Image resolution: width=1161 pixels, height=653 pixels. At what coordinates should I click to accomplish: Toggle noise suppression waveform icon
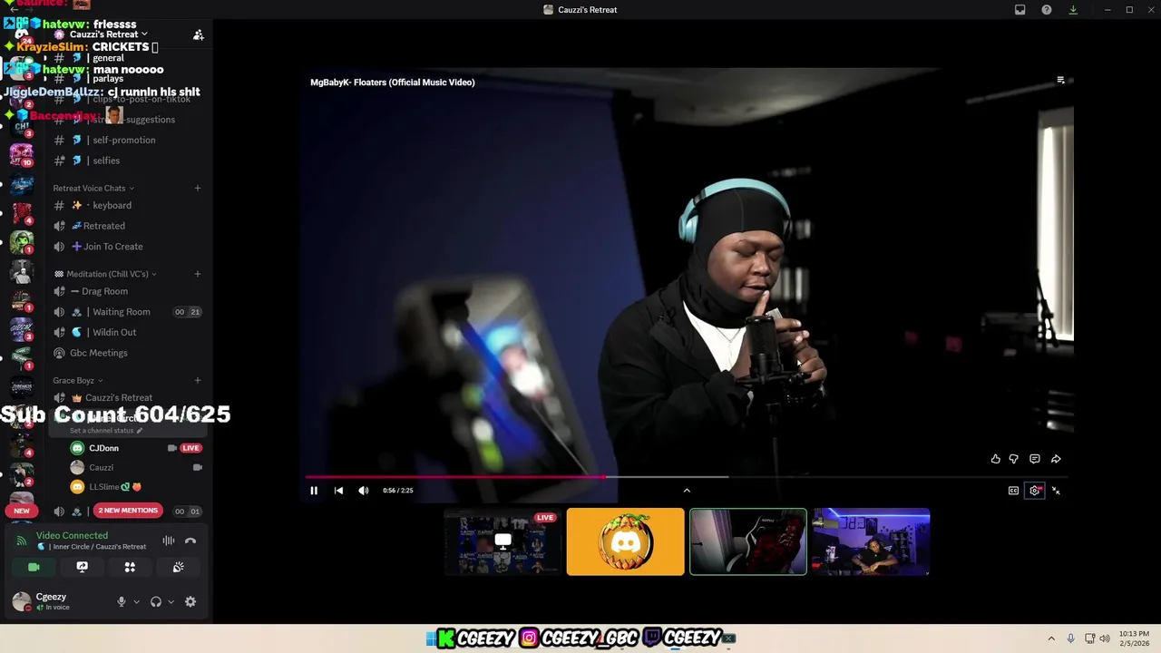[x=169, y=541]
